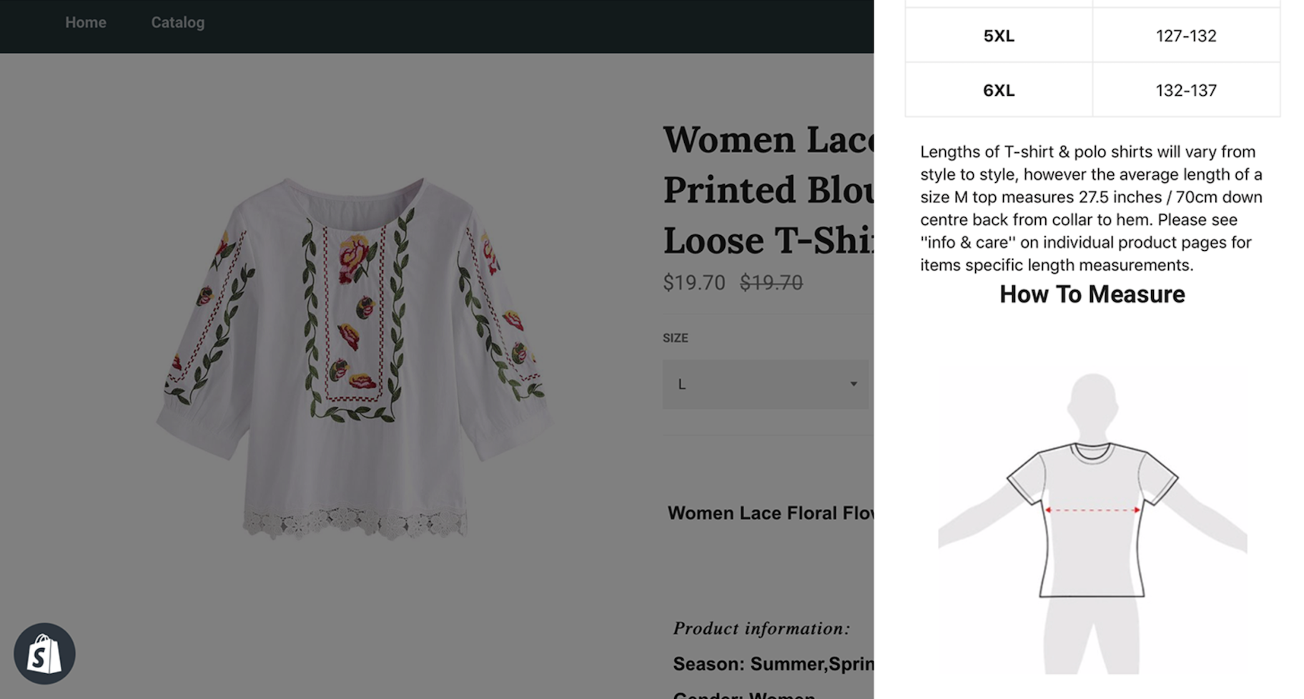
Task: Expand the size dropdown showing L
Action: (765, 385)
